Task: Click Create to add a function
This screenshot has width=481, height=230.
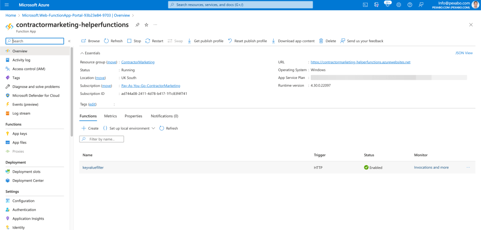Action: click(90, 128)
